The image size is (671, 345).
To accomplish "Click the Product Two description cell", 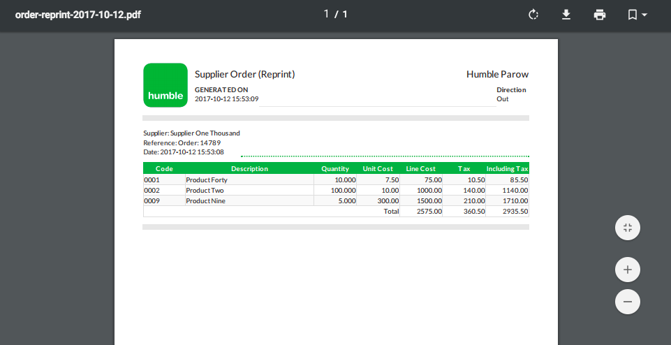I will point(249,191).
